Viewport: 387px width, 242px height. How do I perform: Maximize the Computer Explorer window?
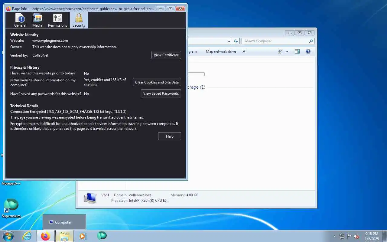(x=300, y=33)
